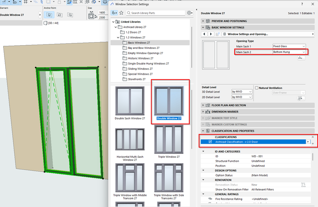This screenshot has width=318, height=207.
Task: Open the Main Sash 2 dropdown
Action: (289, 52)
